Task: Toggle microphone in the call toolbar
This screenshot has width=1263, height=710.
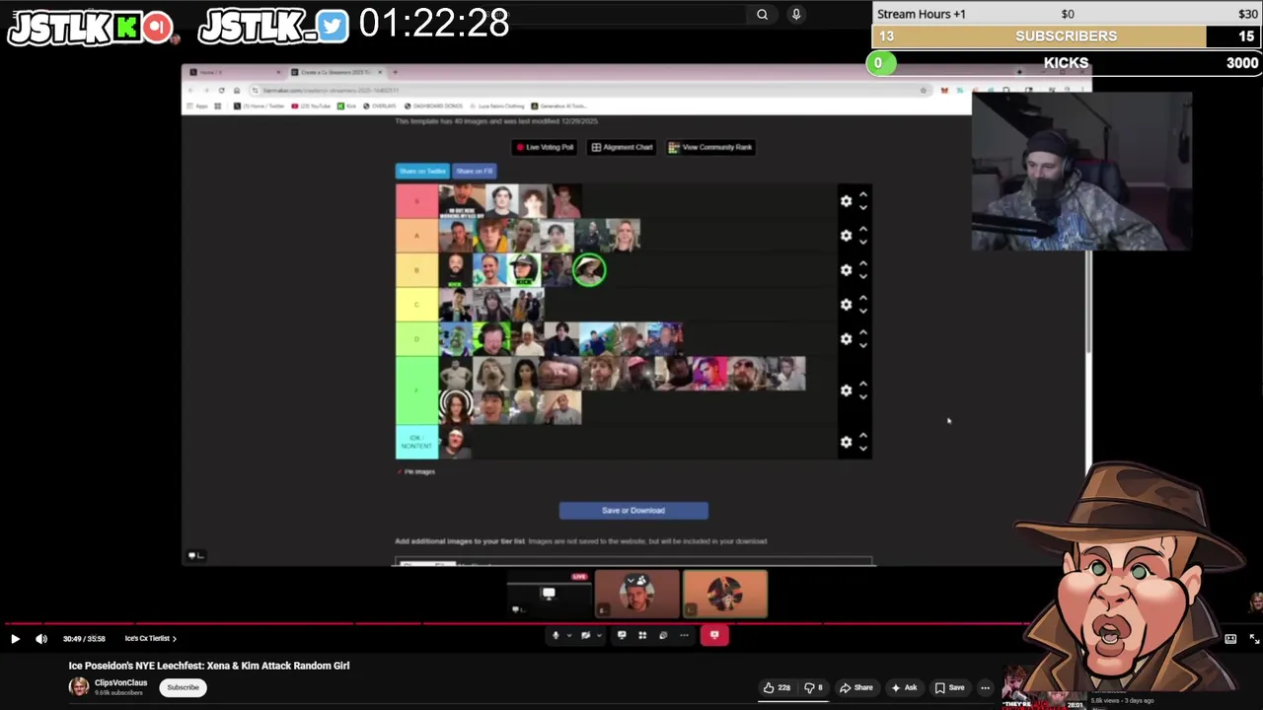Action: click(556, 635)
